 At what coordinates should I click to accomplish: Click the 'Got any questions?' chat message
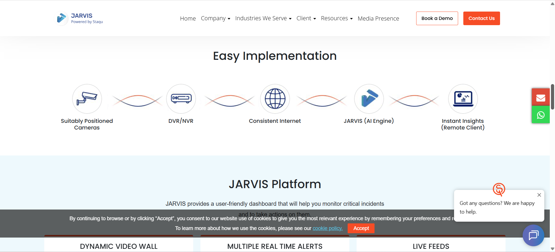pos(497,207)
